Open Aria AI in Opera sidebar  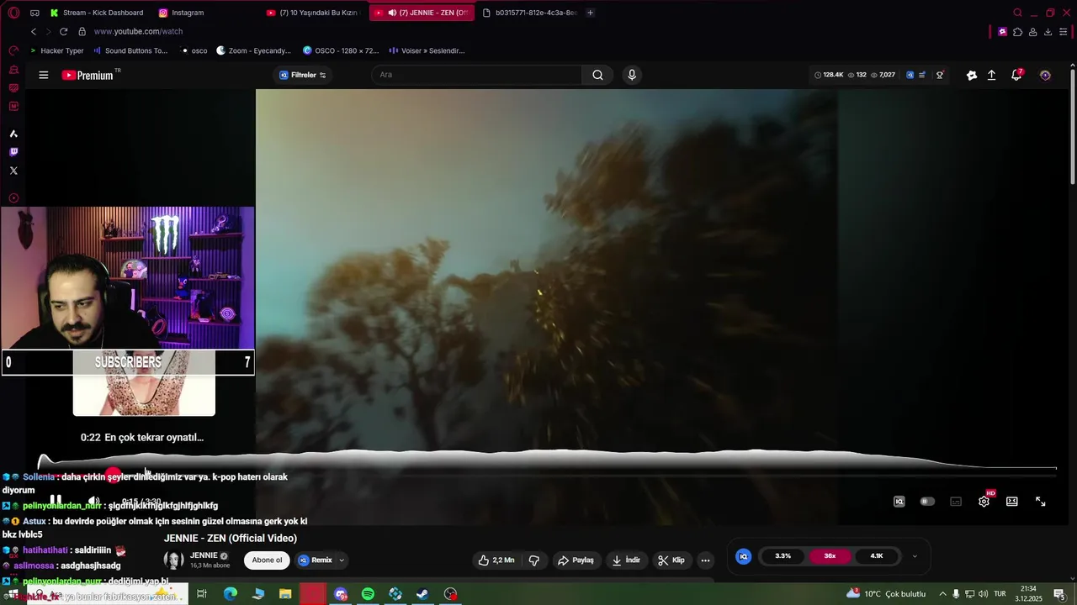point(13,134)
